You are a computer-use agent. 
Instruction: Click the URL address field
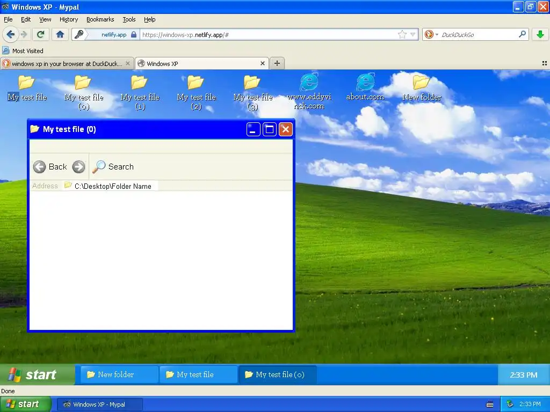269,34
